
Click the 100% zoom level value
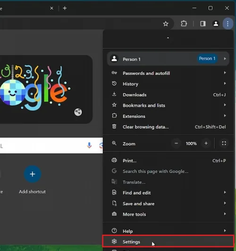tap(191, 143)
